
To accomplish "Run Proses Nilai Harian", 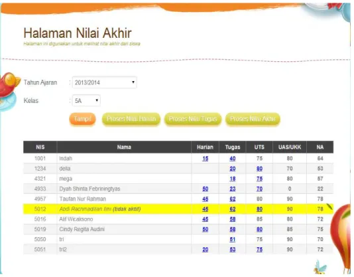I will (131, 119).
